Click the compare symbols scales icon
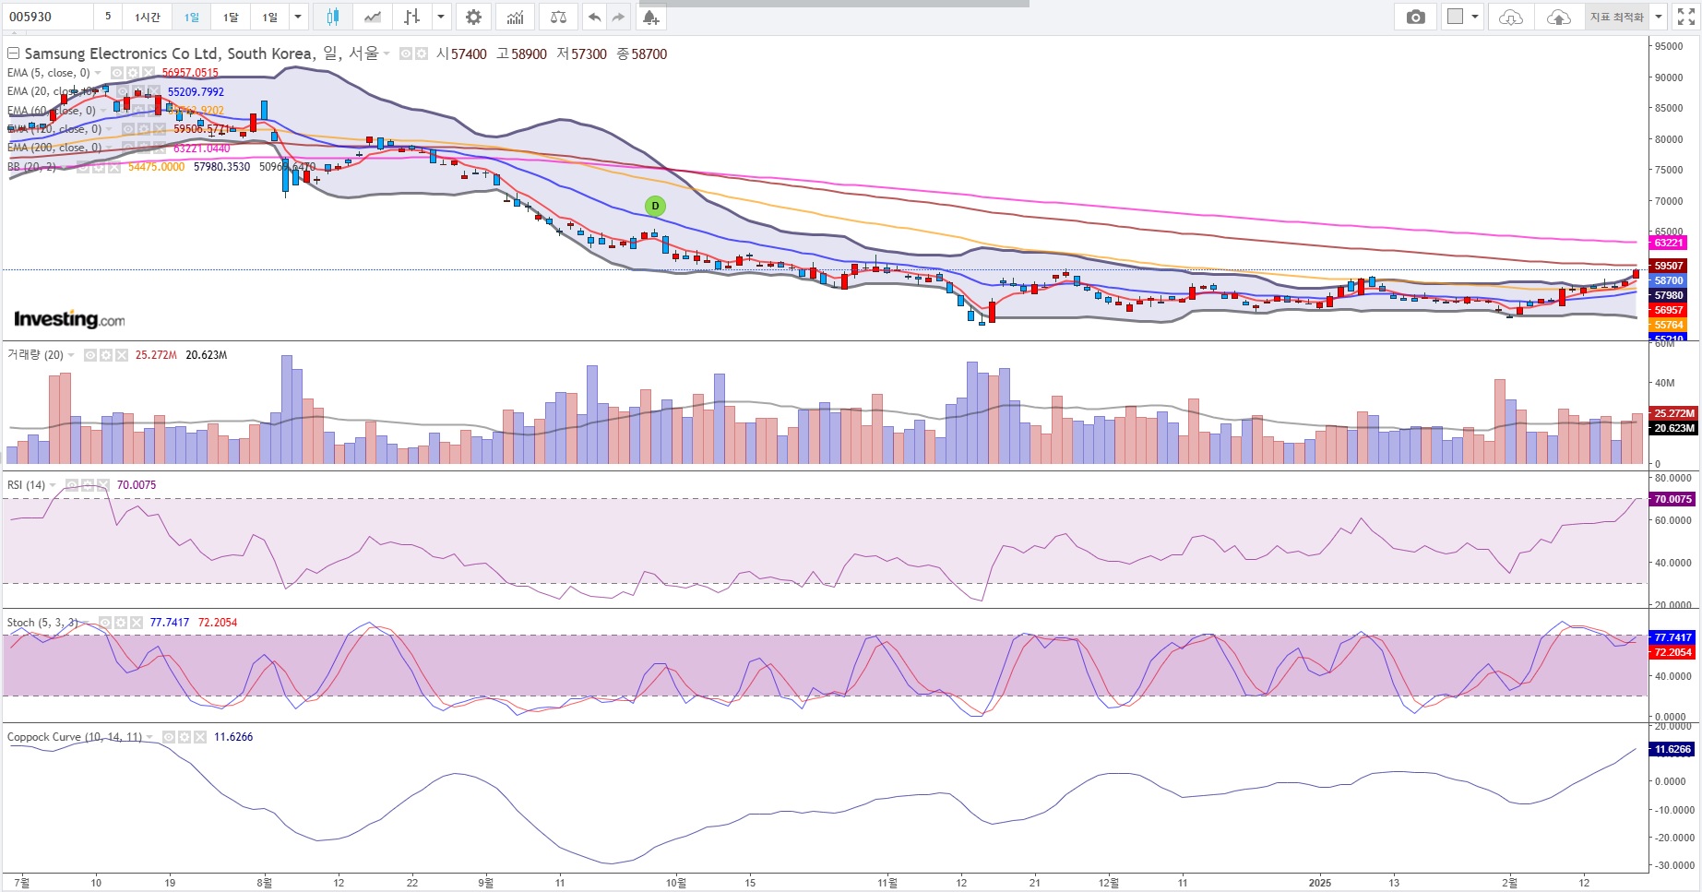 (558, 17)
